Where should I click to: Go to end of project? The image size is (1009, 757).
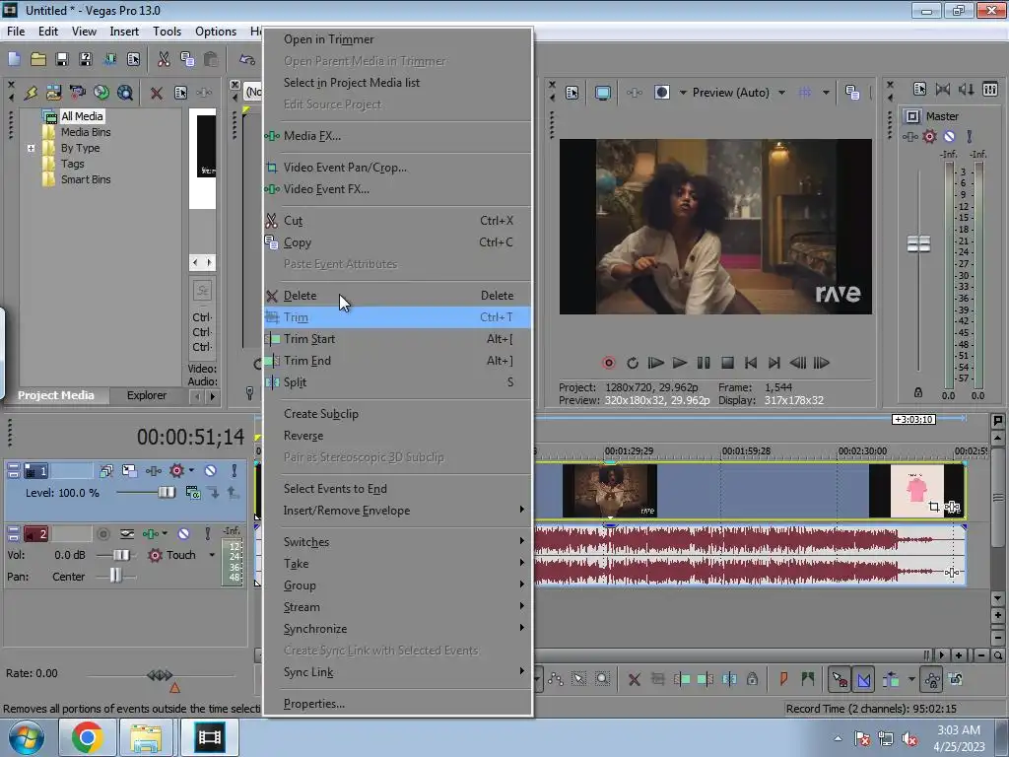[774, 363]
